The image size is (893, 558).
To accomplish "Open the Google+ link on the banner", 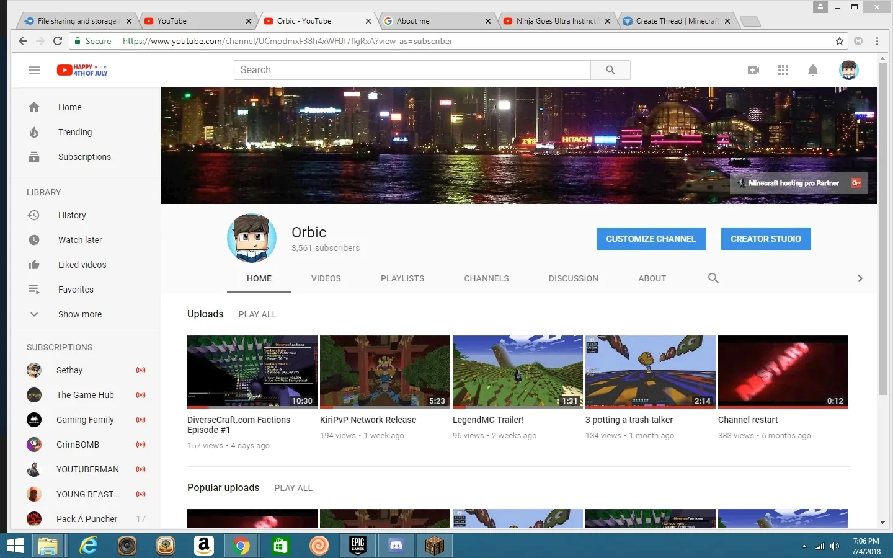I will 856,183.
